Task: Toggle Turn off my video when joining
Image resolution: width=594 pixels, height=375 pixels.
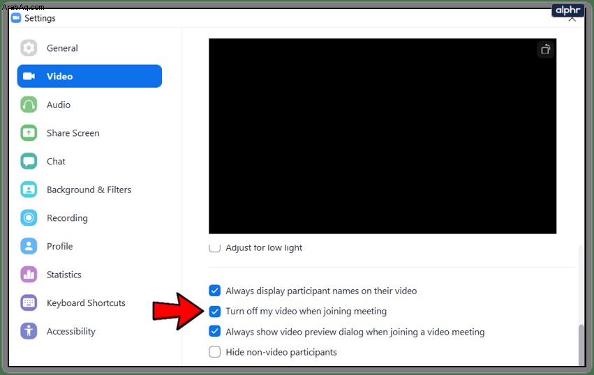Action: coord(215,311)
